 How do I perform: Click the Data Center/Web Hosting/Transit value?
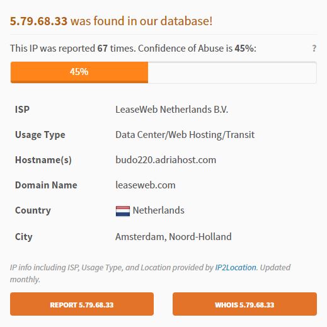[185, 135]
